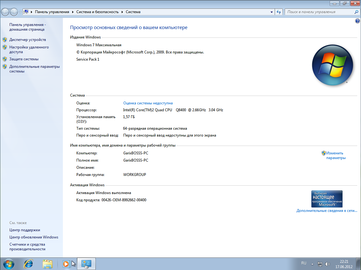The image size is (361, 270).
Task: Open Дополнительные параметры системы link
Action: coord(34,69)
